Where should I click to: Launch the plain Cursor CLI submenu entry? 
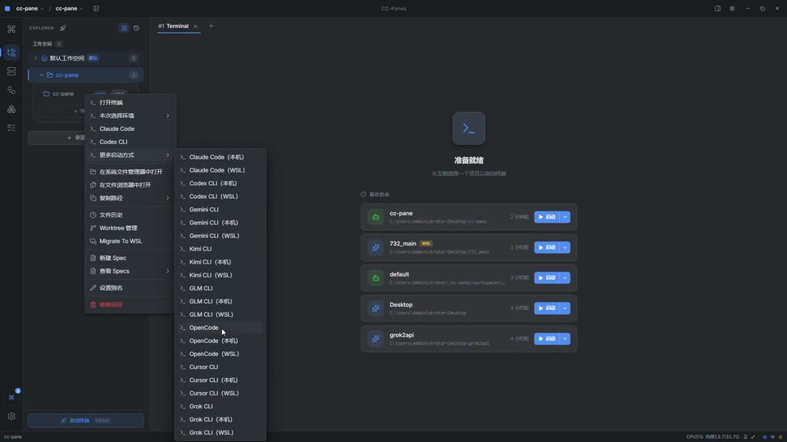[x=221, y=367]
